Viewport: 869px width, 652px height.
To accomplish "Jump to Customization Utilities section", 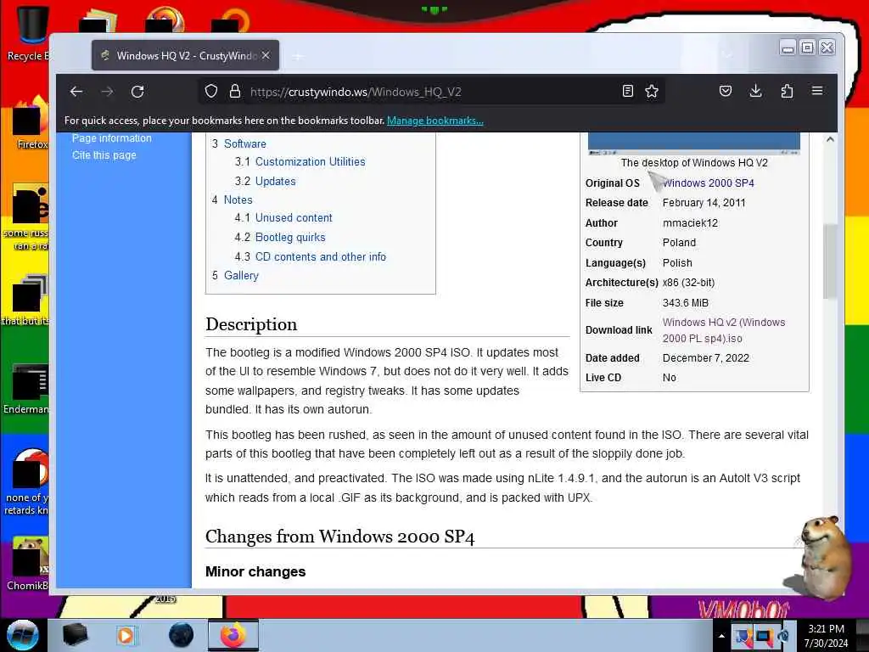I will point(311,162).
